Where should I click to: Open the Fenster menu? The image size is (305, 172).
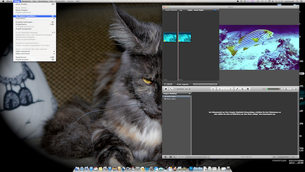[71, 1]
